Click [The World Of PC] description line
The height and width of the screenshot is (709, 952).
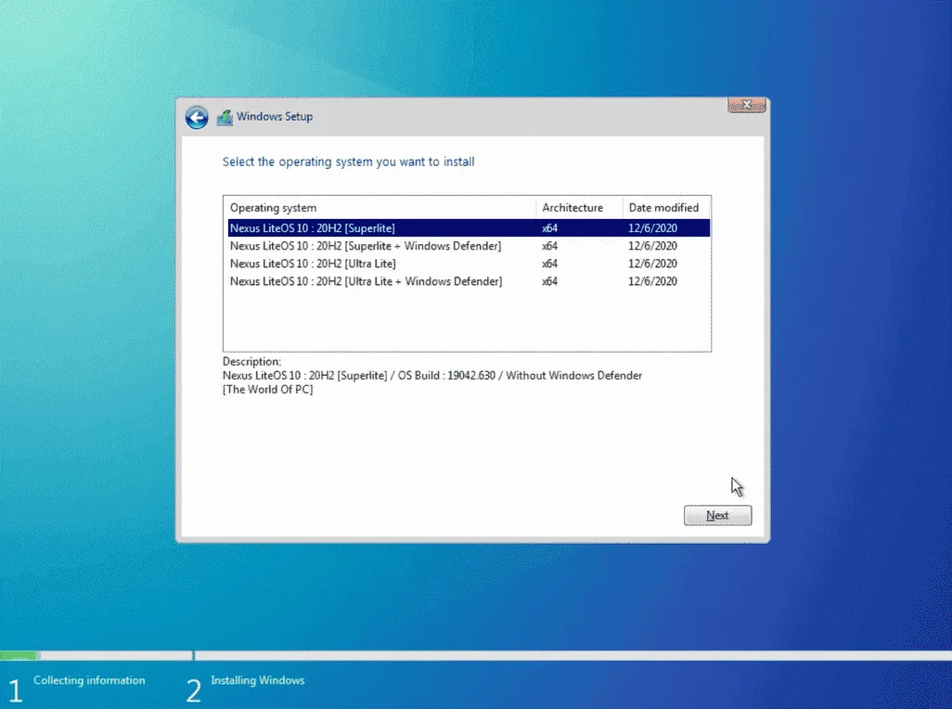pos(268,390)
